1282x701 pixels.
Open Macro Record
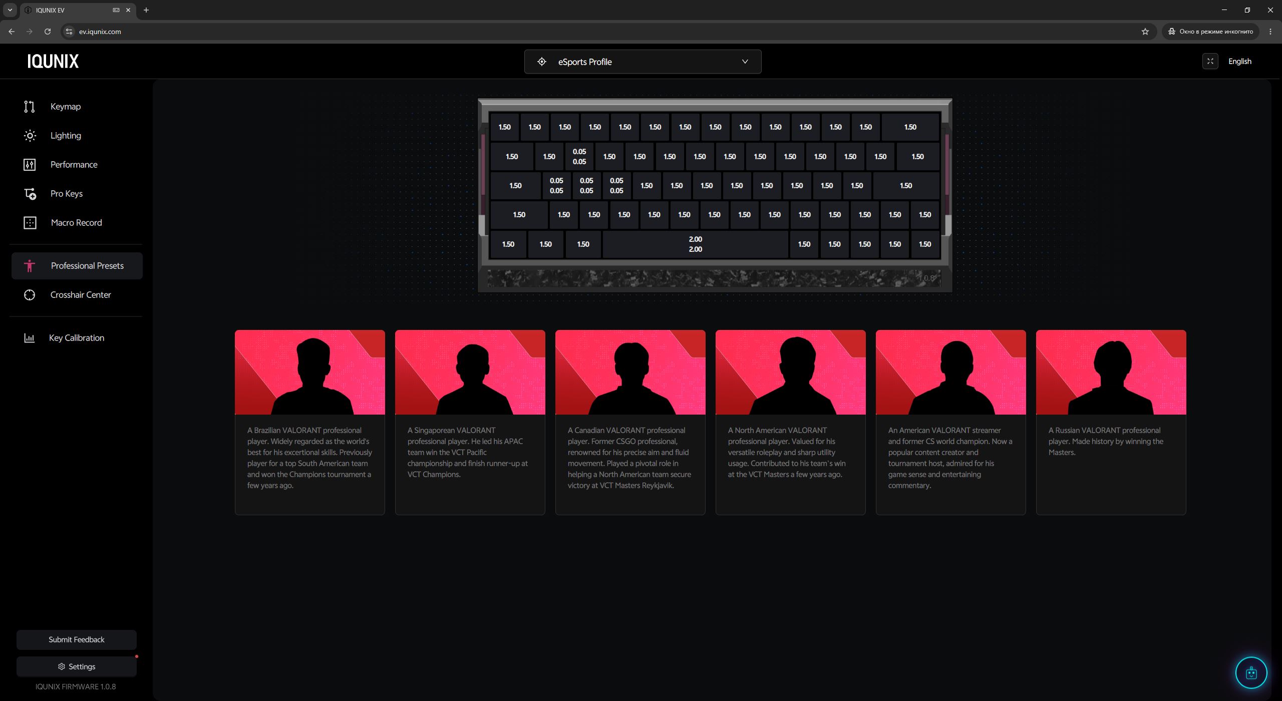77,223
